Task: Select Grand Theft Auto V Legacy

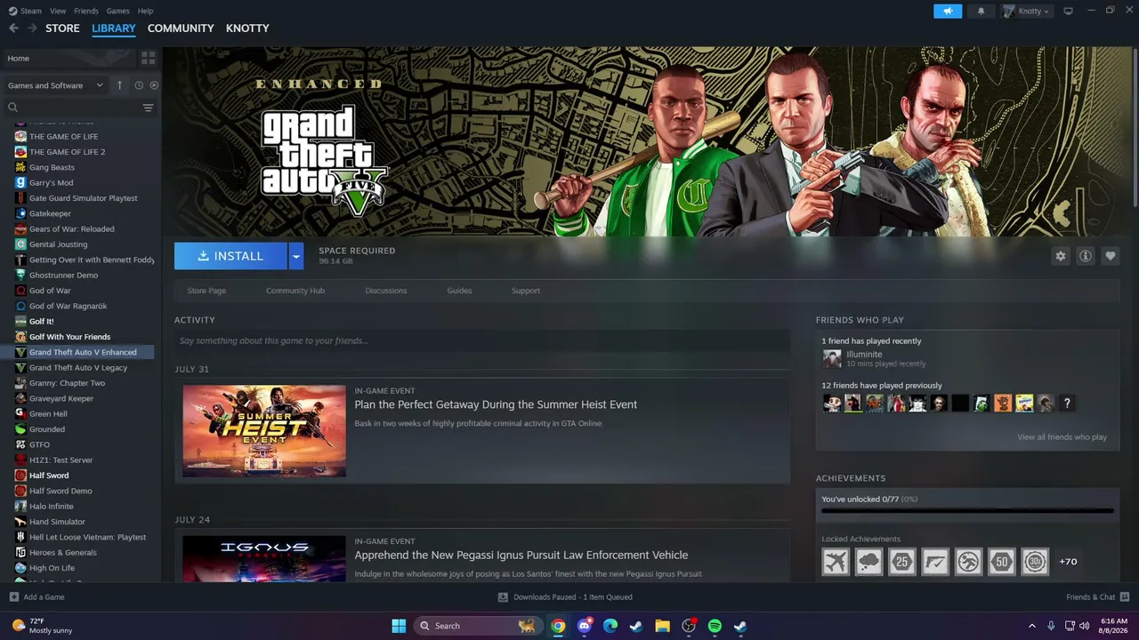Action: (x=78, y=368)
